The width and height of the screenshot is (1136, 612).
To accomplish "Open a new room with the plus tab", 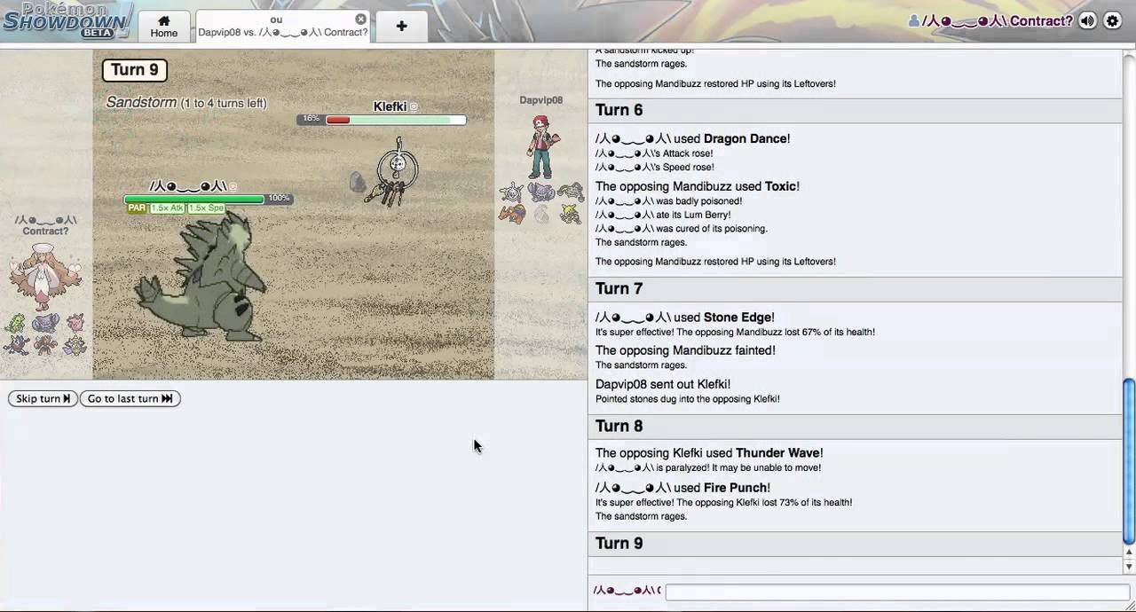I will (401, 27).
